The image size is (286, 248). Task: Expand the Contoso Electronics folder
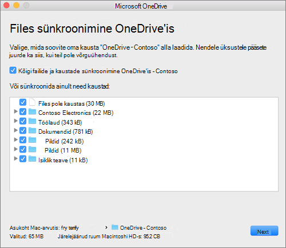tap(15, 111)
